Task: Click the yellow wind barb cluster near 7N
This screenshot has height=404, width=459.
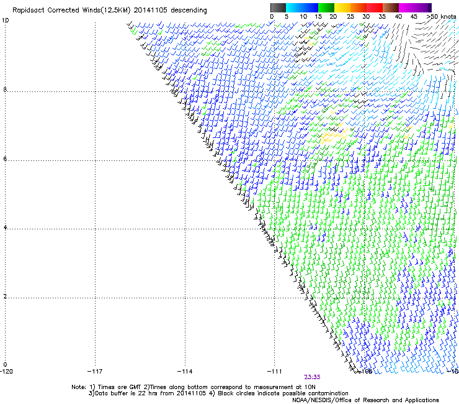Action: [x=334, y=136]
